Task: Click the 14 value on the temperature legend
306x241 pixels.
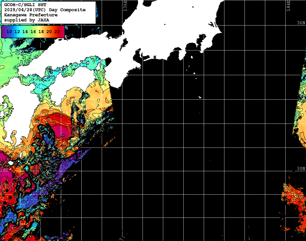Action: click(25, 32)
